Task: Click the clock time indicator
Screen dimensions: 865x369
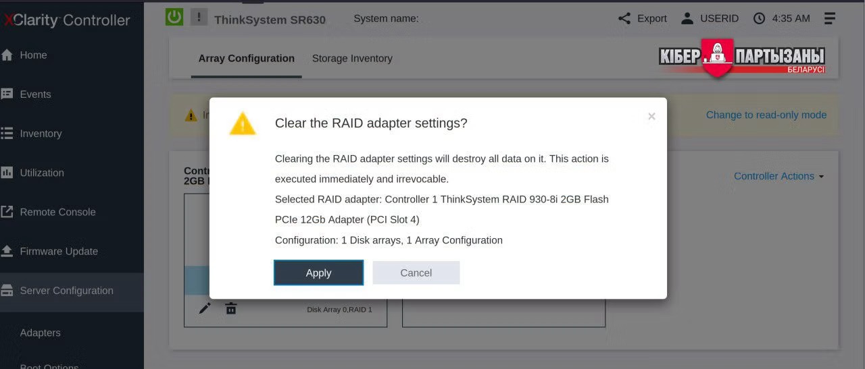Action: (781, 19)
